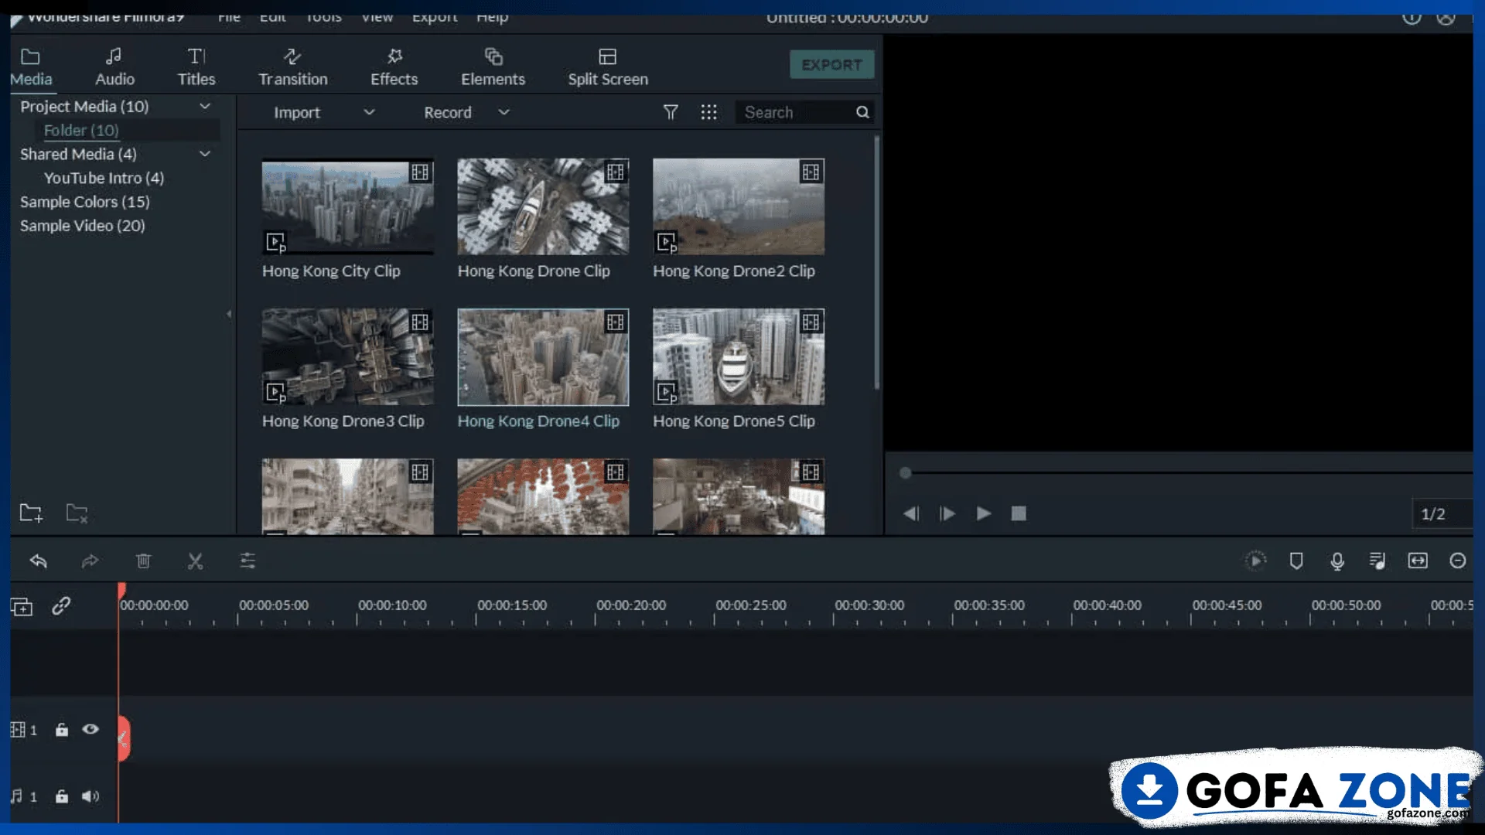Open the File menu
The width and height of the screenshot is (1485, 835).
(229, 17)
